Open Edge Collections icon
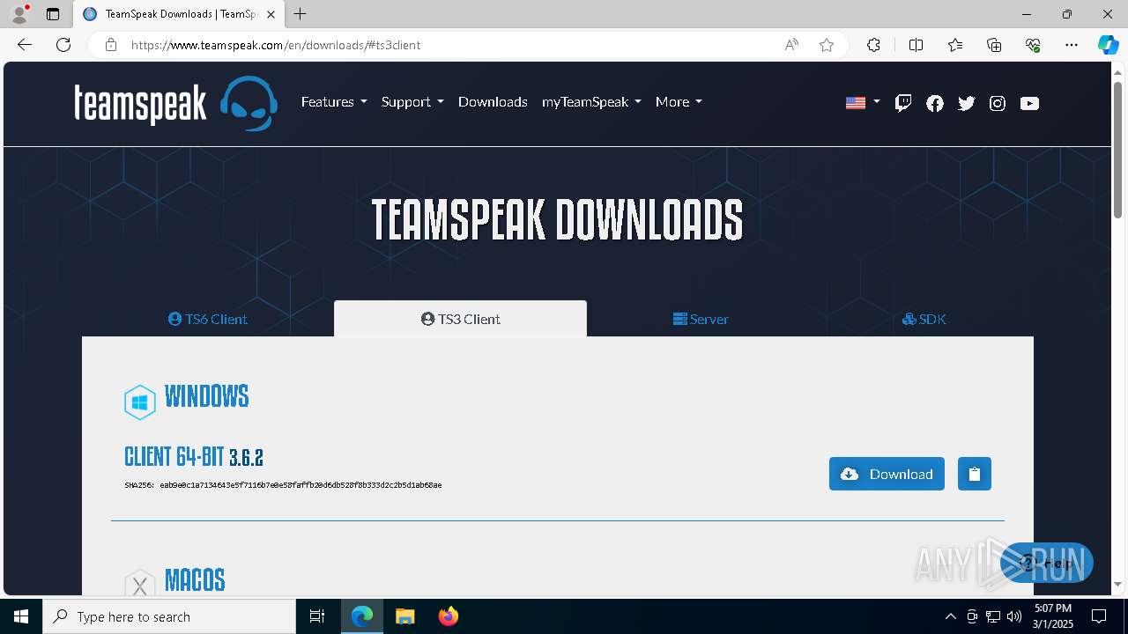Viewport: 1128px width, 634px height. point(994,45)
